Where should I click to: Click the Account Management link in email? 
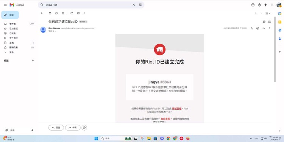[176, 109]
